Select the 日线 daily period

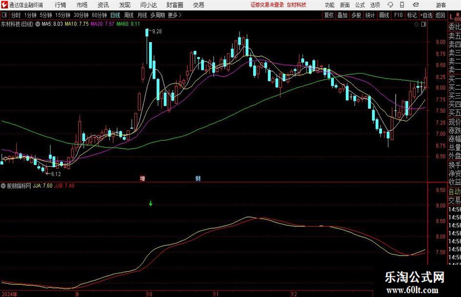(115, 15)
